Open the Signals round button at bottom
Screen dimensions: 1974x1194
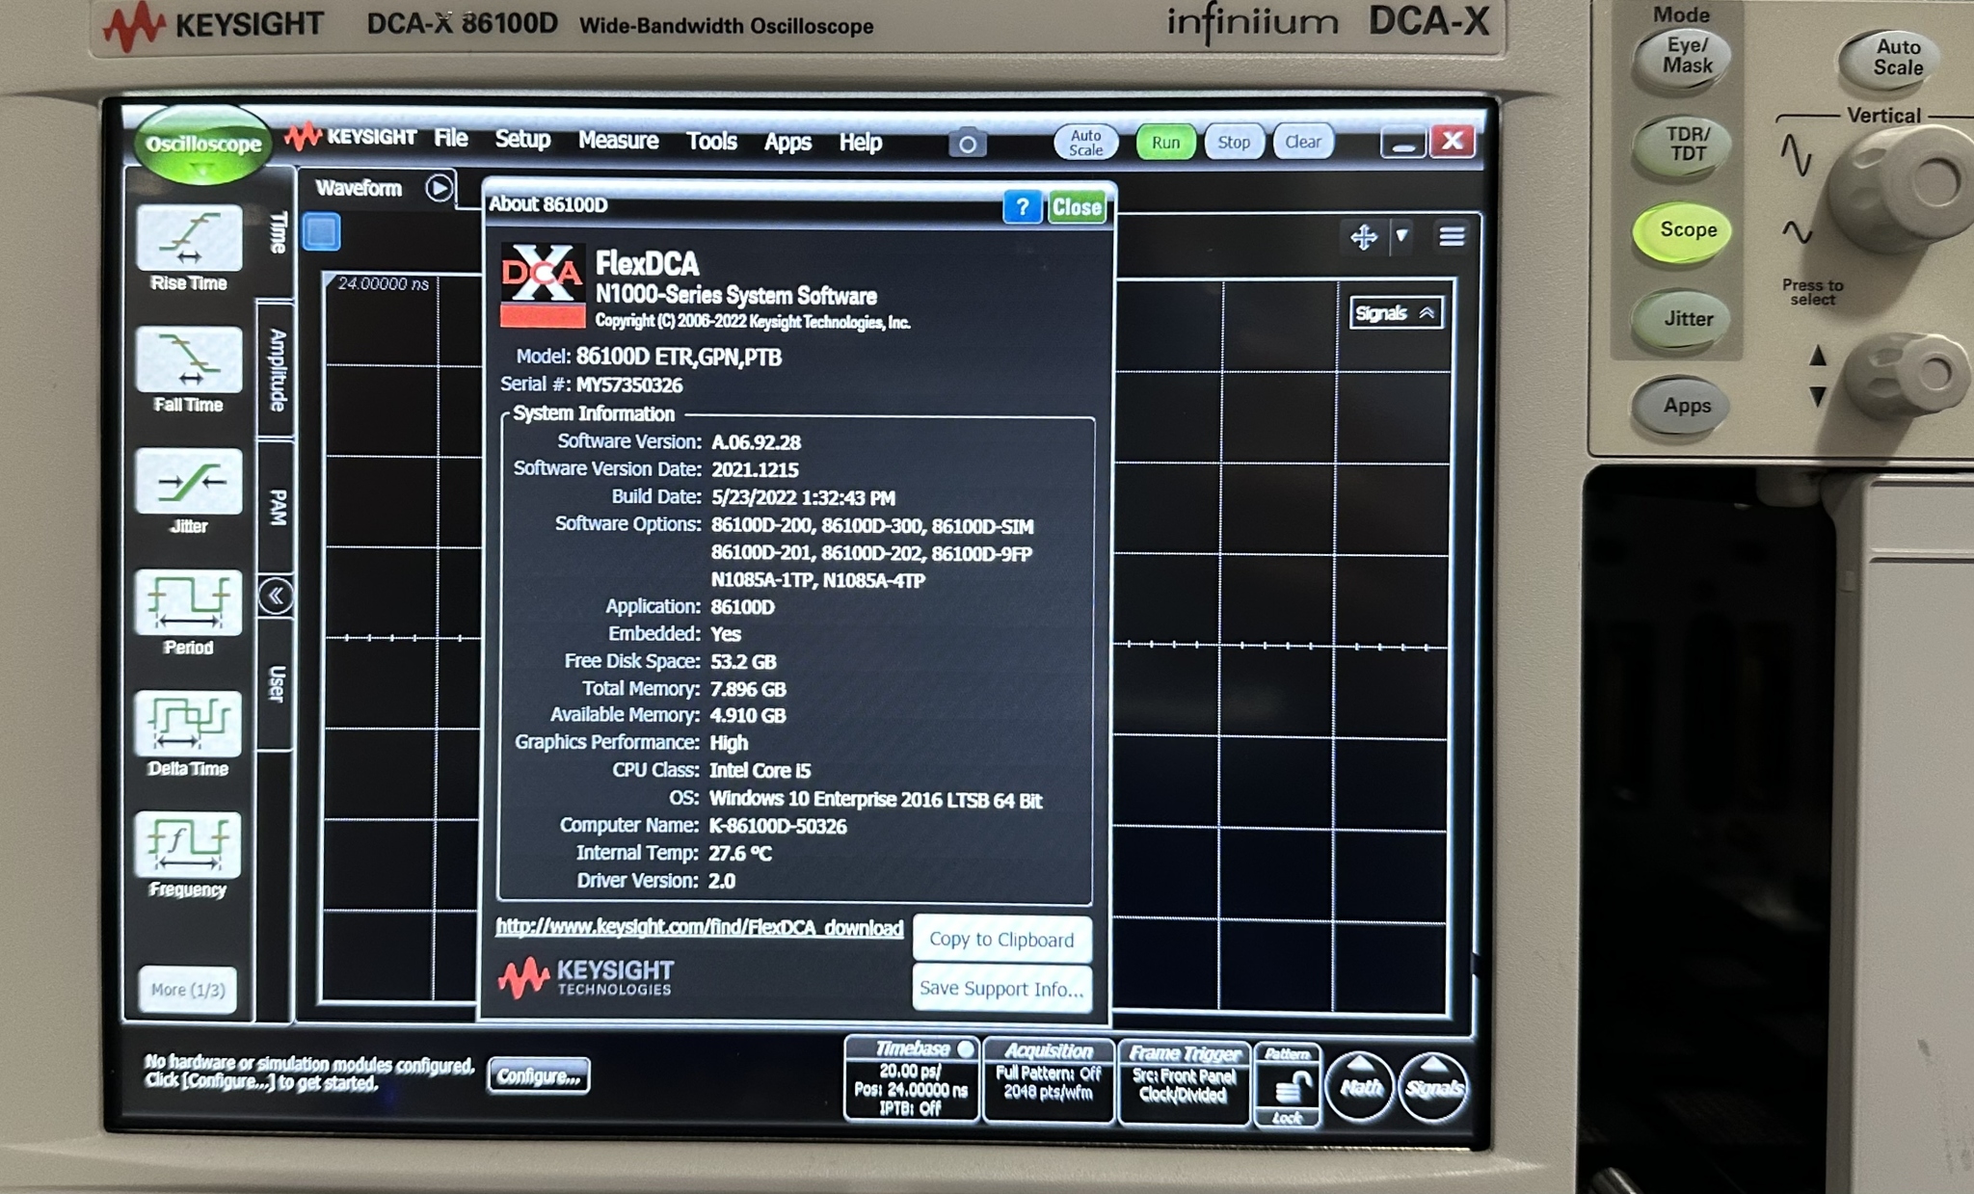(x=1433, y=1087)
